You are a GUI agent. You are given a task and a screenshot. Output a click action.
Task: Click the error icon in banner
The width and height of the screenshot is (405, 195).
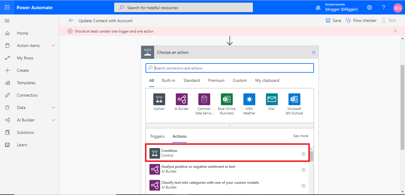click(x=70, y=31)
